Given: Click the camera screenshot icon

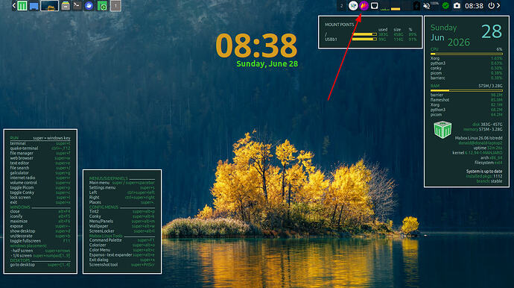Looking at the screenshot, I should coord(457,5).
